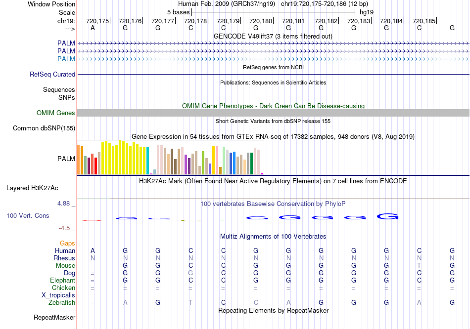Viewport: 470px width, 329px height.
Task: Click the OMIM Genes track label
Action: pos(55,113)
